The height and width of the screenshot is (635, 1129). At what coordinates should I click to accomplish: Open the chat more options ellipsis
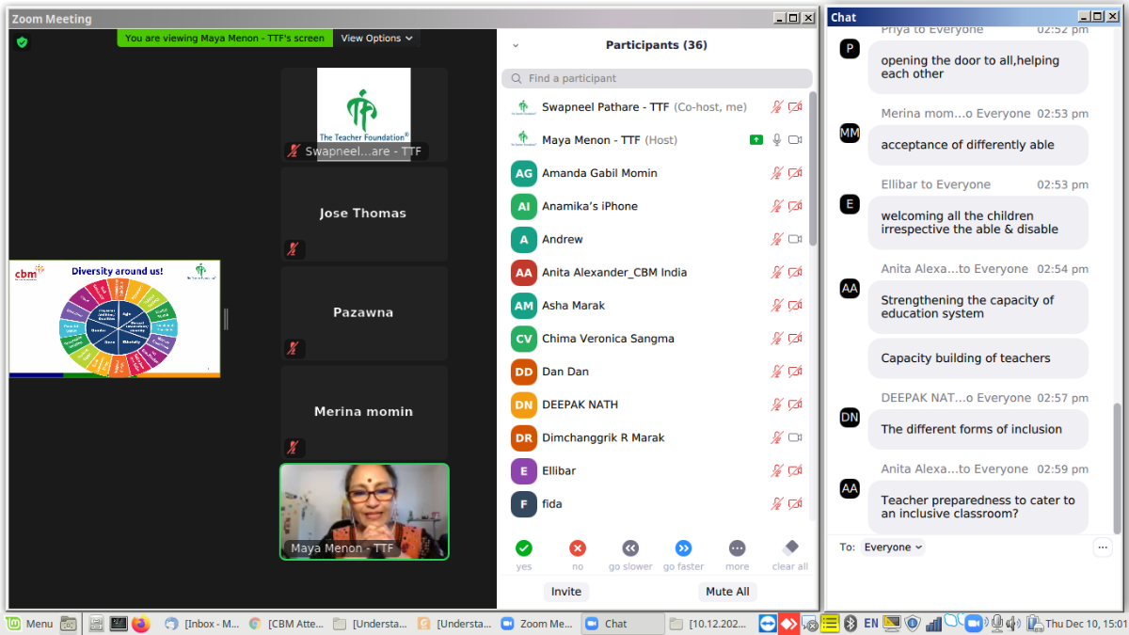click(1102, 547)
